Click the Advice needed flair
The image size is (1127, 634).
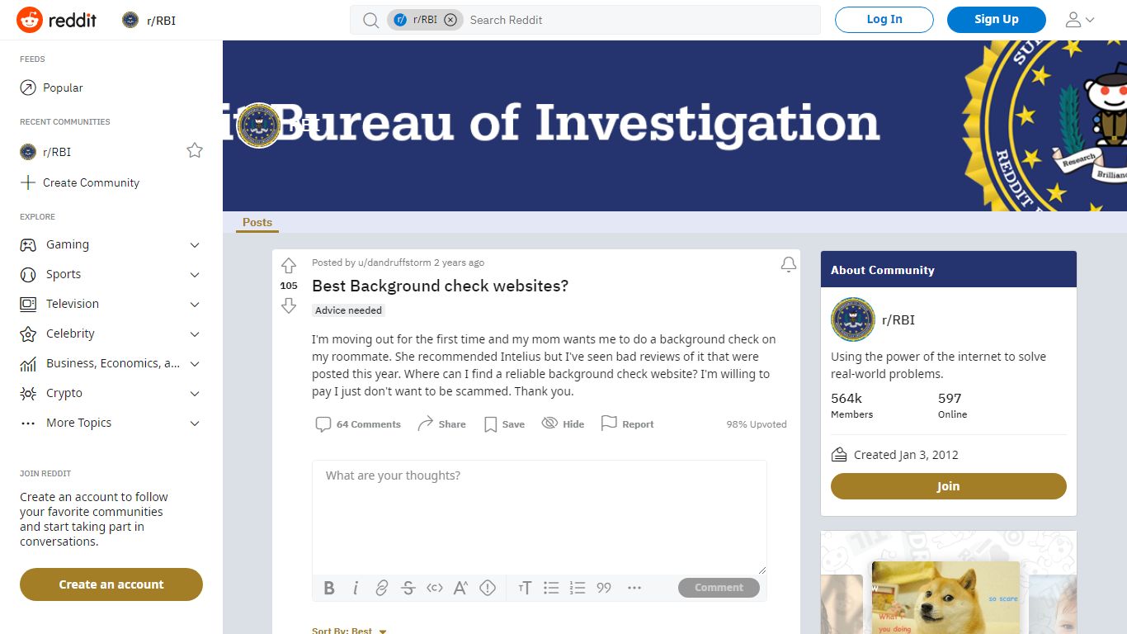tap(348, 310)
